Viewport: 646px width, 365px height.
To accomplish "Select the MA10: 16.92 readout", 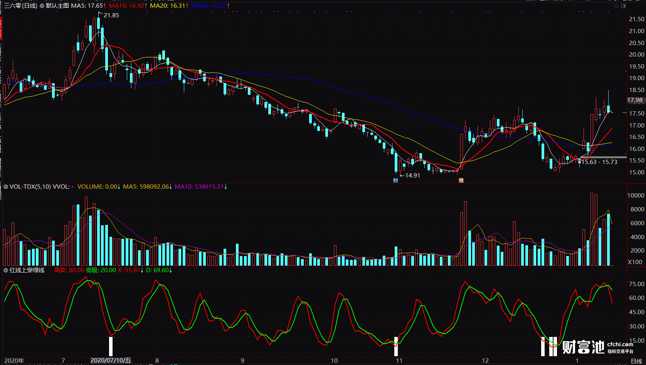I will click(x=128, y=6).
